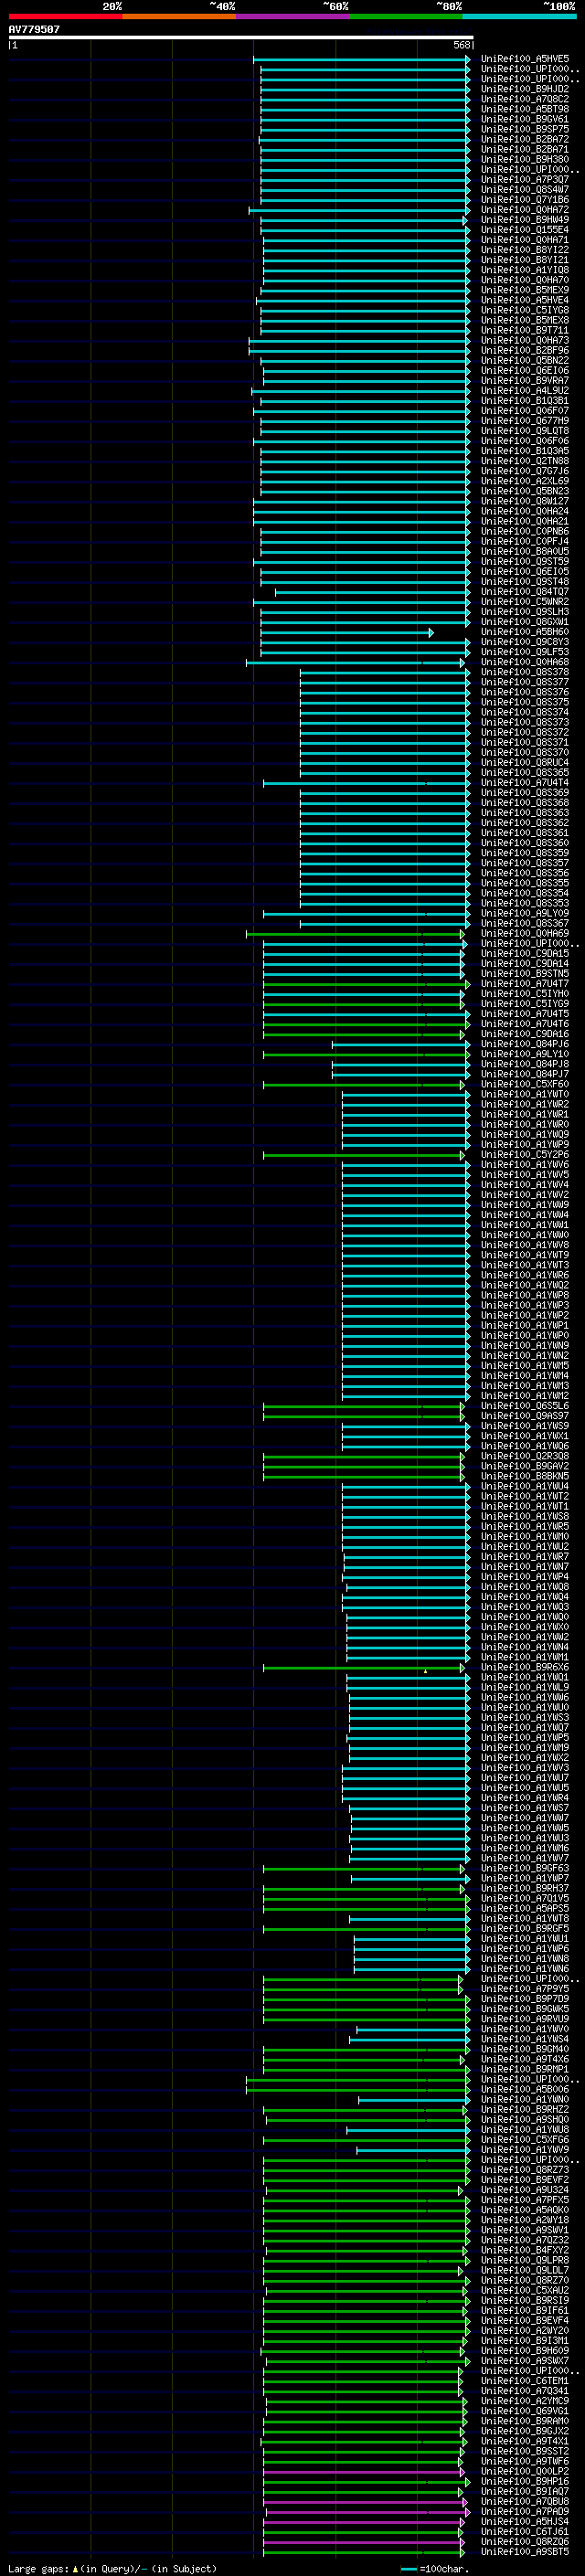Image resolution: width=585 pixels, height=2576 pixels.
Task: Click the label UniRef100_B9T711
Action: (x=525, y=330)
